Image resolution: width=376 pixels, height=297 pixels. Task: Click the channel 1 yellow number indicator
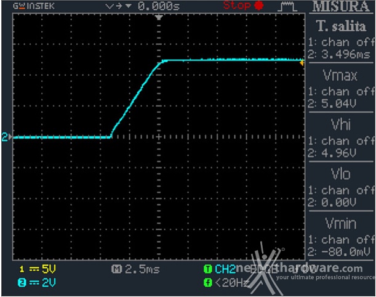pos(22,269)
